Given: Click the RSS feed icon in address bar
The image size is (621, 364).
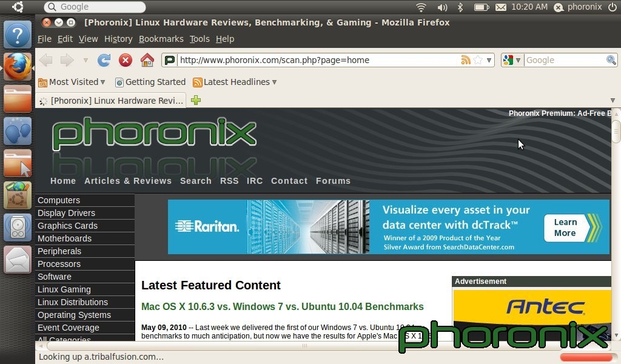Looking at the screenshot, I should tap(466, 60).
